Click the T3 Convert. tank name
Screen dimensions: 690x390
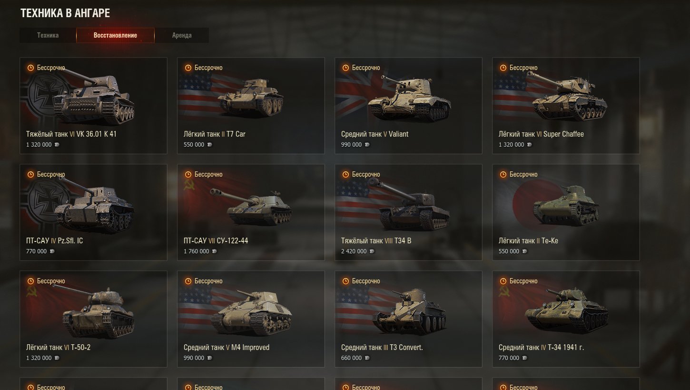[406, 347]
